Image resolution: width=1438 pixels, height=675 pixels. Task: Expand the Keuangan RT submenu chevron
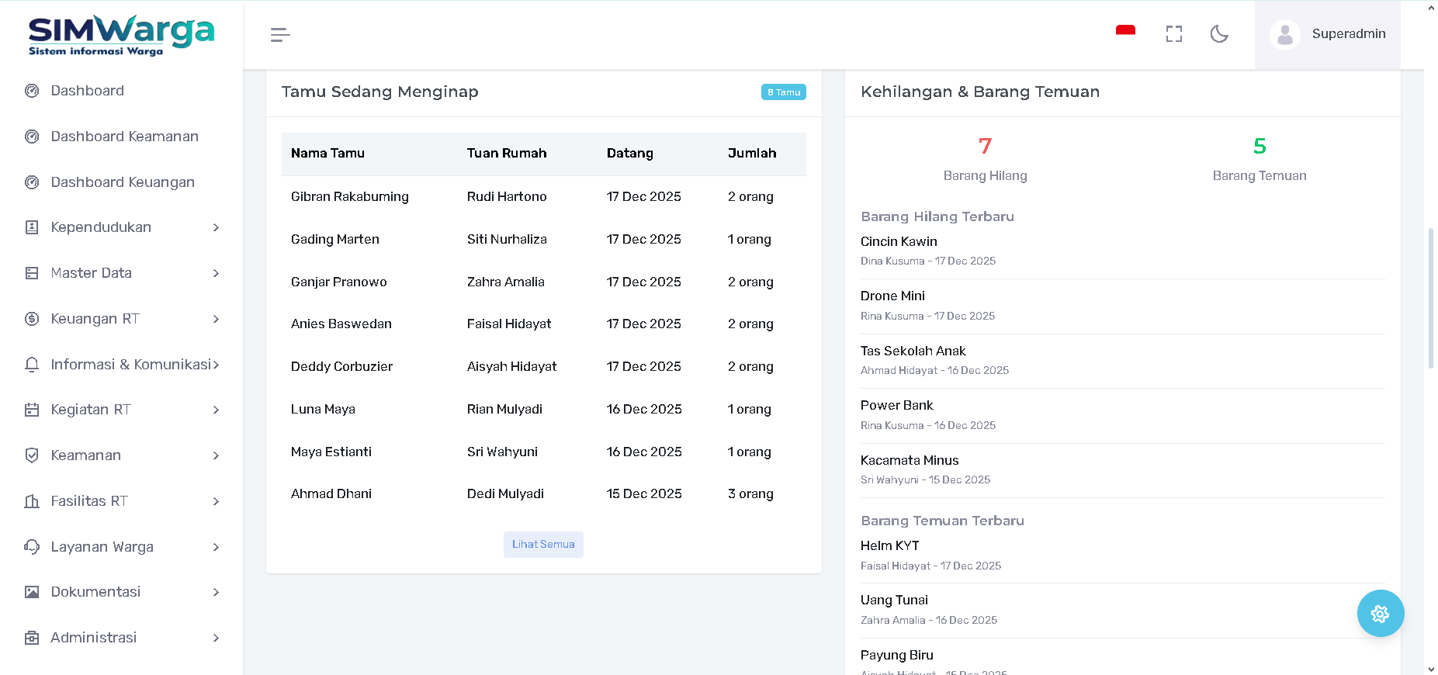point(216,319)
